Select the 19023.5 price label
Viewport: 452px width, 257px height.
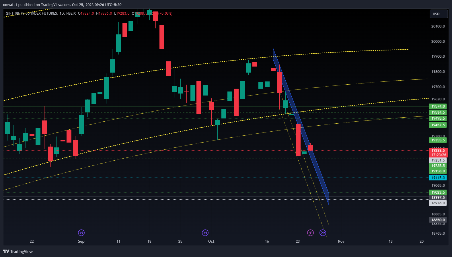(438, 192)
